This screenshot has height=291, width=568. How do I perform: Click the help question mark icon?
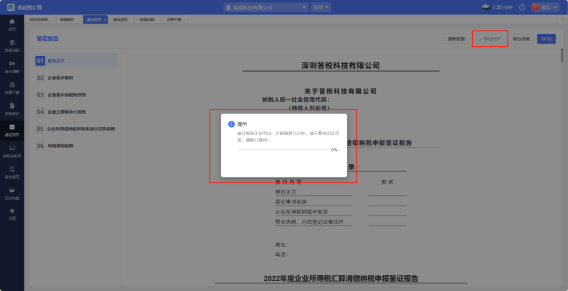coord(522,7)
